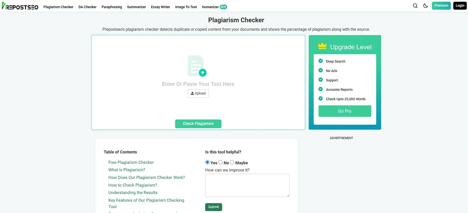This screenshot has height=213, width=468.
Task: Click the feedback improvement text box
Action: tap(247, 185)
